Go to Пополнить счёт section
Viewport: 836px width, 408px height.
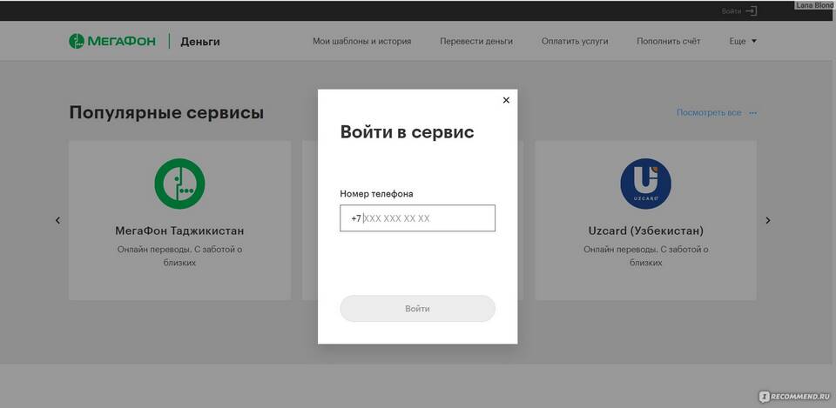(x=668, y=41)
